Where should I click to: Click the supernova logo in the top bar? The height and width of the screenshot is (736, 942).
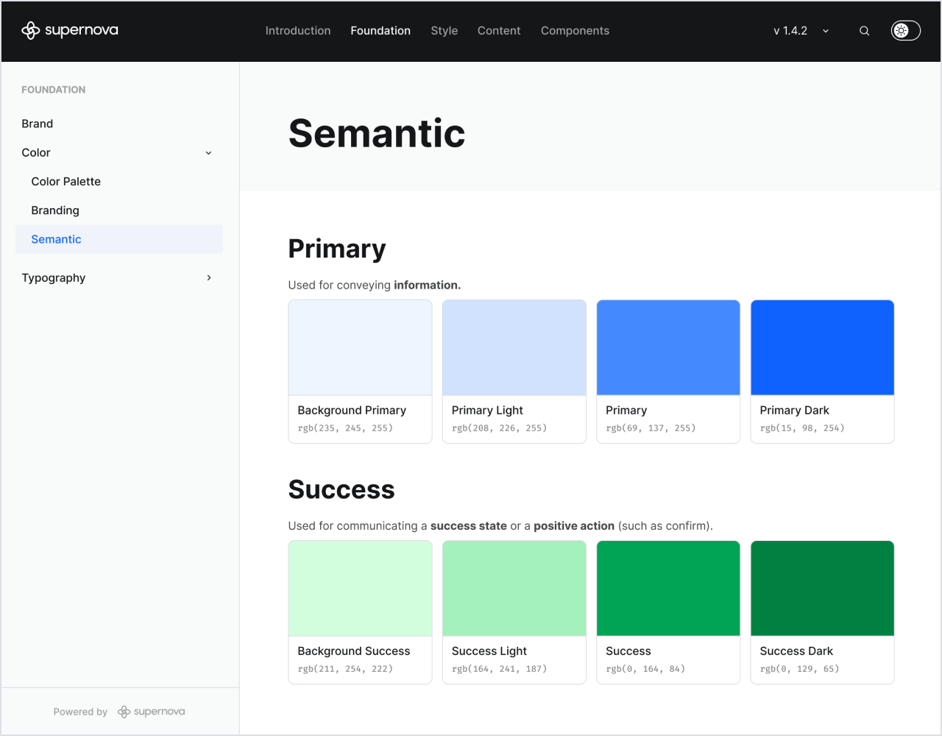coord(69,30)
